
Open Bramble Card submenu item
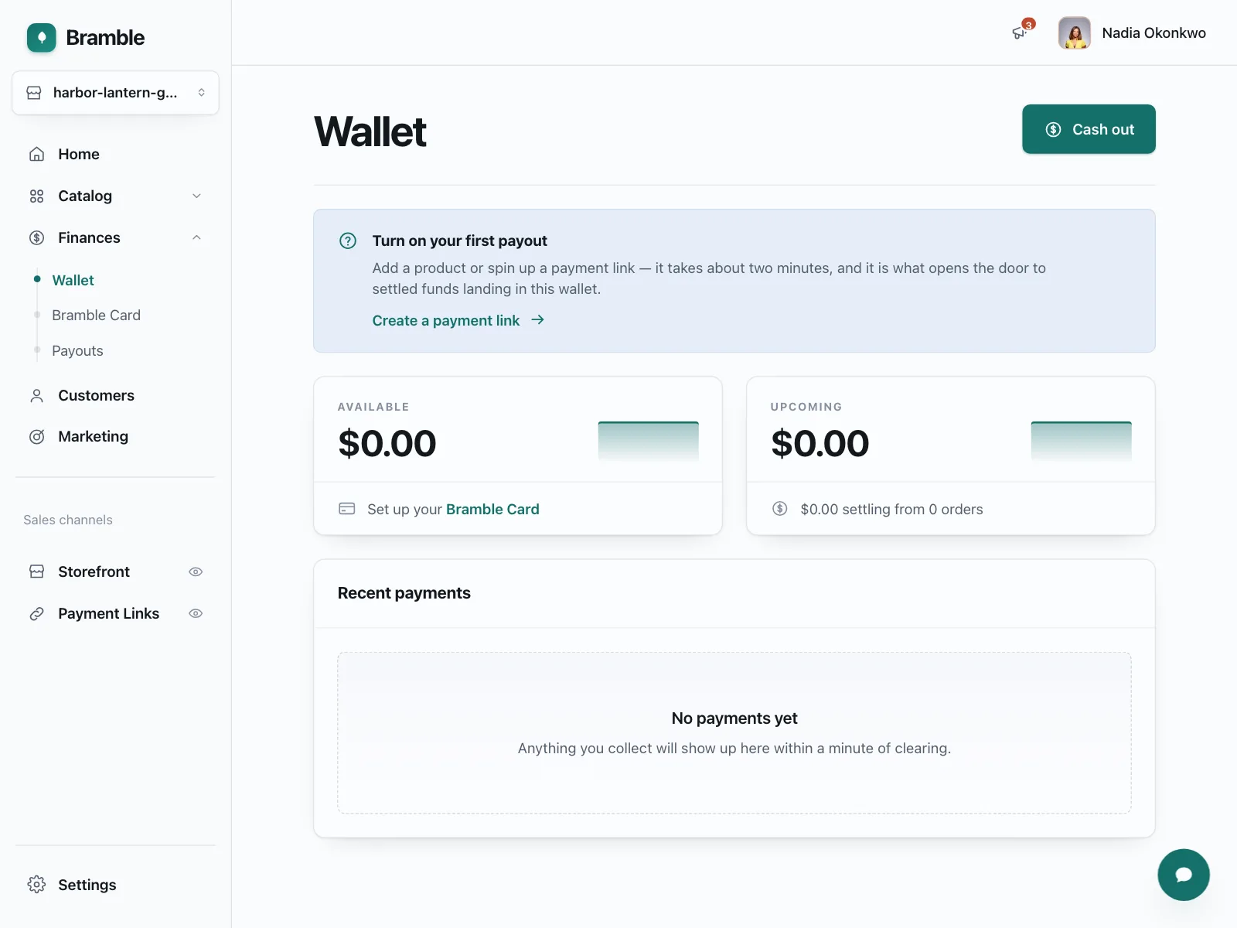pyautogui.click(x=96, y=315)
